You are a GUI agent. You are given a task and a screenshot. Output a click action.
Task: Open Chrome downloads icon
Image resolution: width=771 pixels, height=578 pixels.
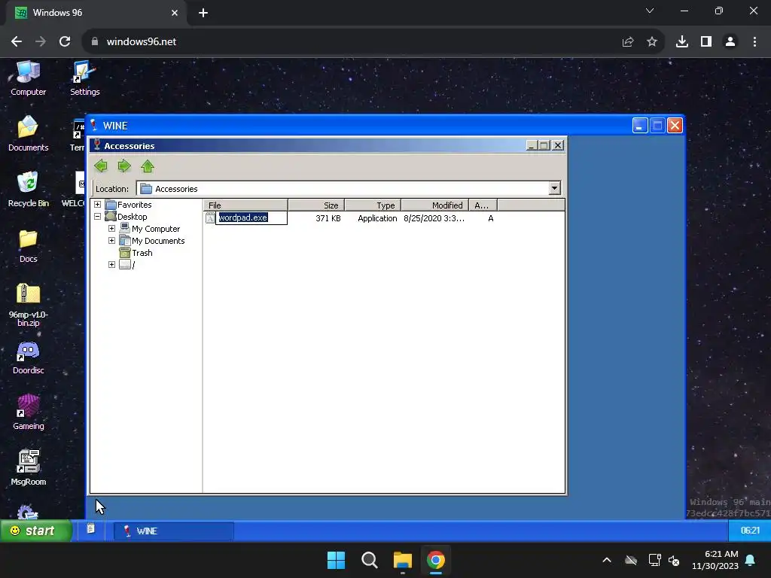tap(681, 42)
